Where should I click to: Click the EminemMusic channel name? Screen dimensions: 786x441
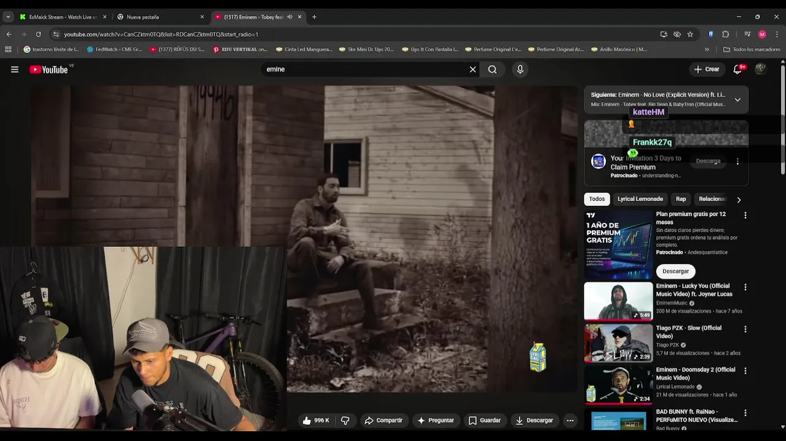671,303
